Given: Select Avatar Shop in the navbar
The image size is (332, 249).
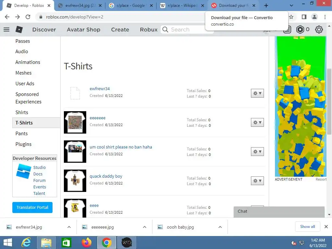Looking at the screenshot, I should click(x=83, y=30).
